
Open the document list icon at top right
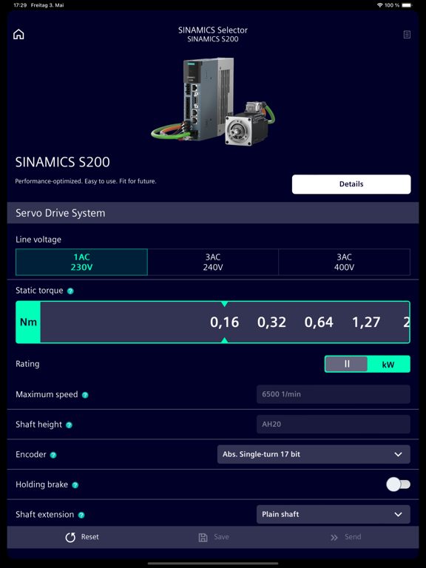point(407,35)
